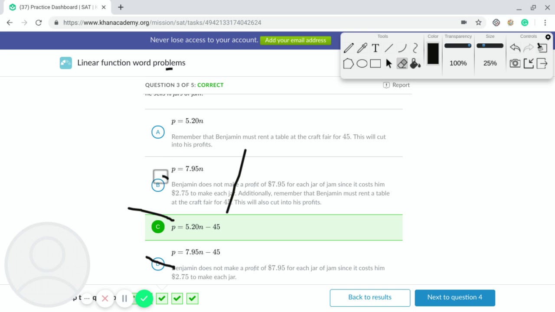Select the Rectangle shape tool

coord(375,64)
